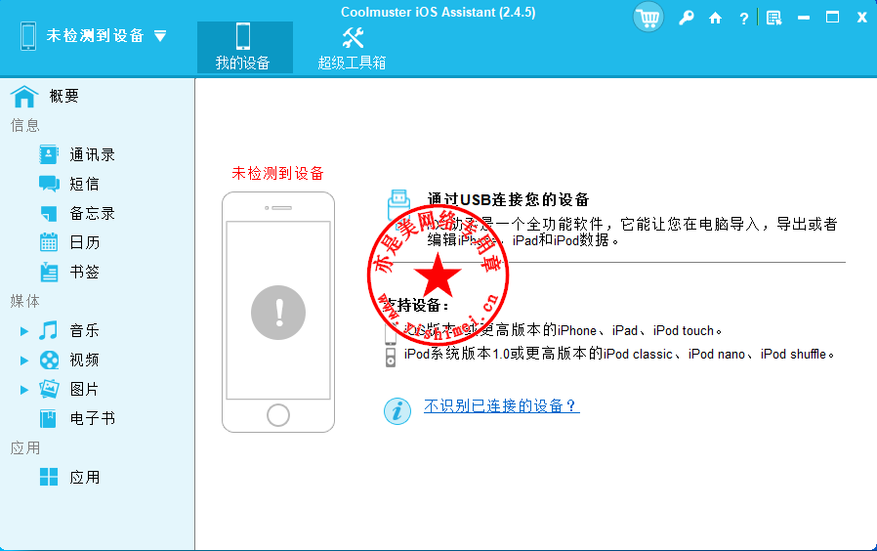Click the 媒体 section header

tap(25, 302)
